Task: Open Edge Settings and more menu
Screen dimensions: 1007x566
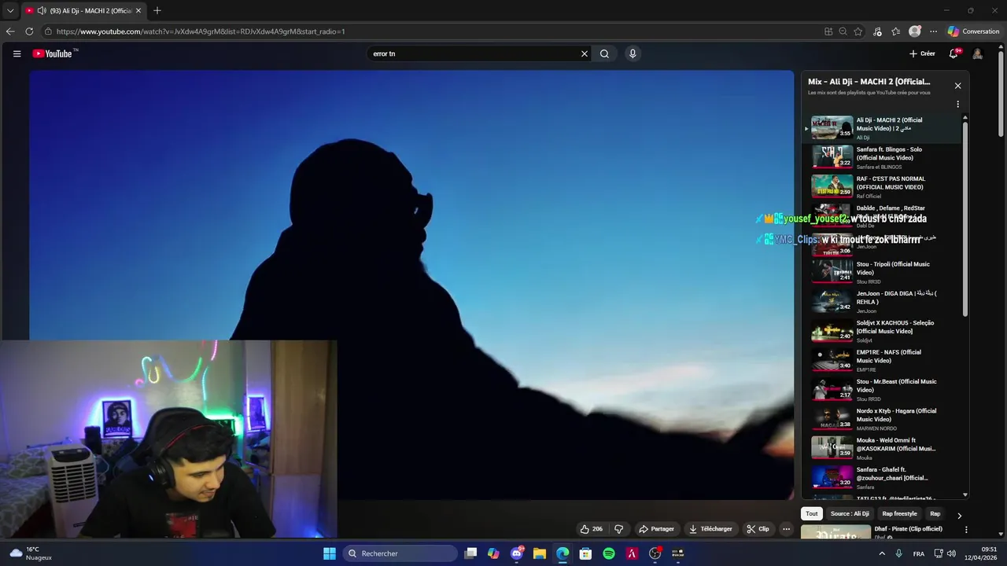Action: pos(933,31)
